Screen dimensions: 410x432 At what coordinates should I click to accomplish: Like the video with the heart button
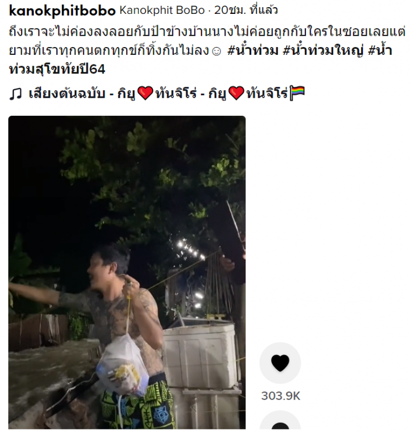point(280,363)
